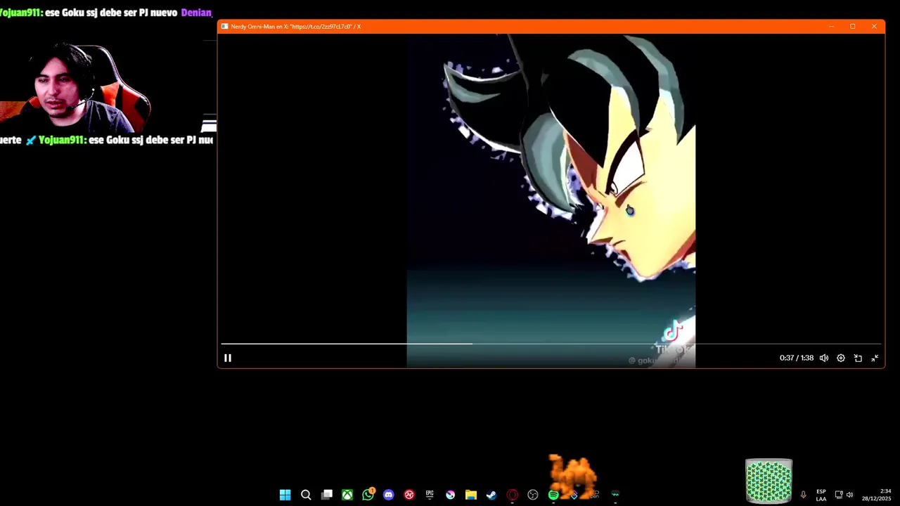The width and height of the screenshot is (900, 506).
Task: Open WhatsApp from the taskbar
Action: click(x=368, y=495)
